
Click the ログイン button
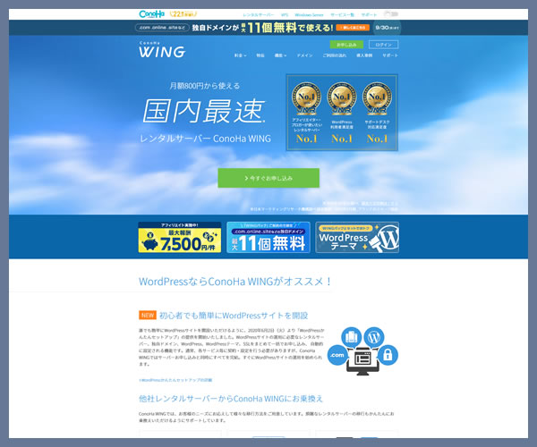tap(384, 45)
